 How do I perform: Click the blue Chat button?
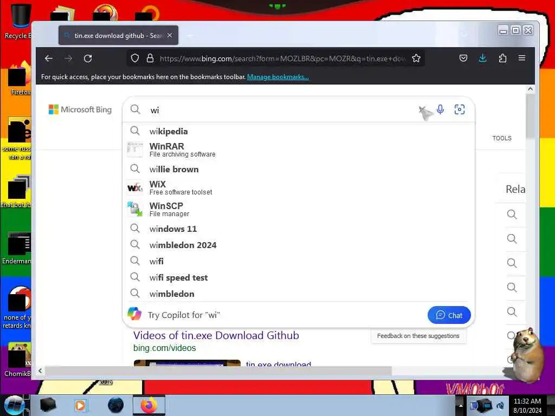pyautogui.click(x=449, y=315)
